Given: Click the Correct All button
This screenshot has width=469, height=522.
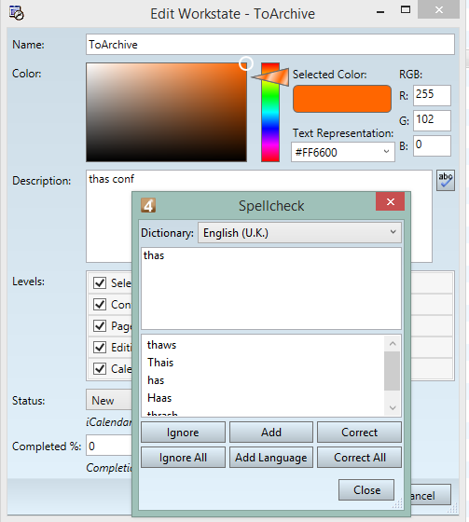Looking at the screenshot, I should tap(359, 458).
